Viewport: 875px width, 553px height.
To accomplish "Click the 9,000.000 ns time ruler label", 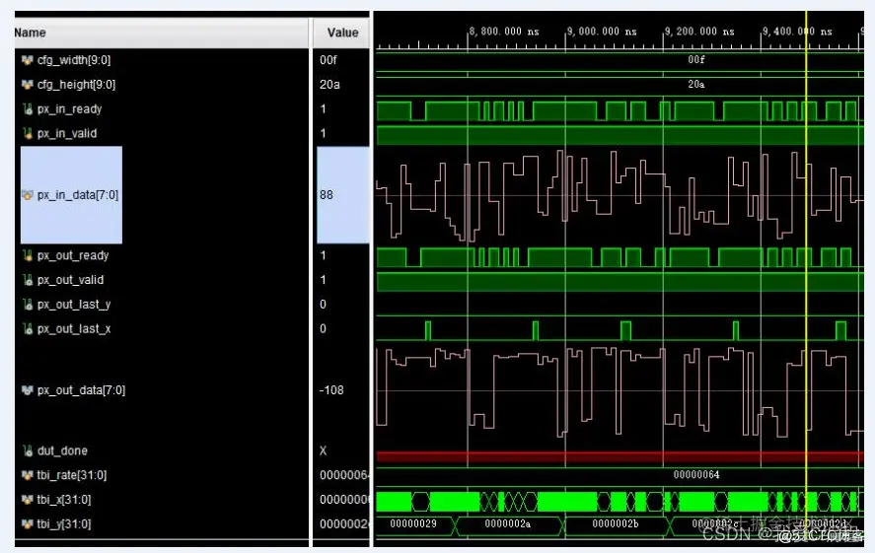I will click(x=603, y=32).
